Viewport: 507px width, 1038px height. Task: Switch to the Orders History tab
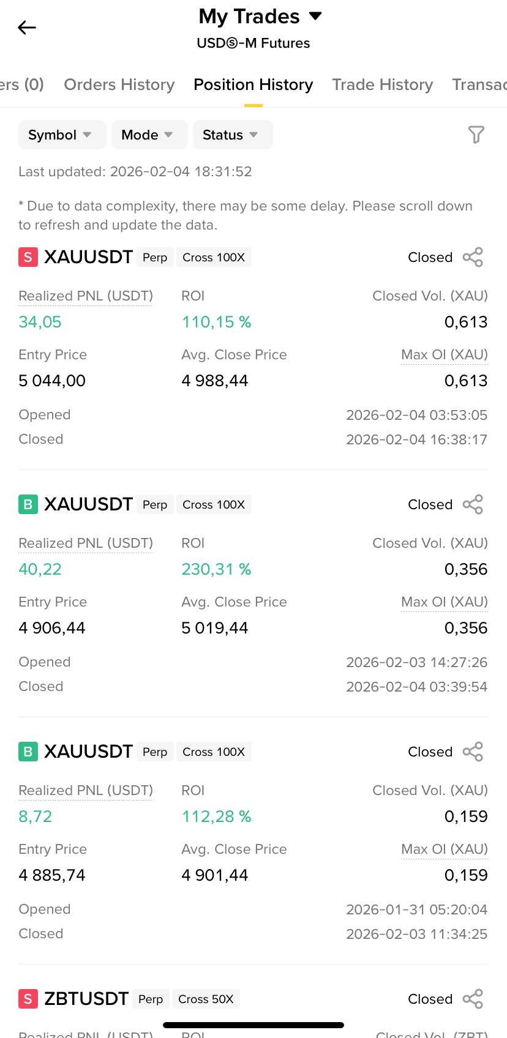coord(119,84)
